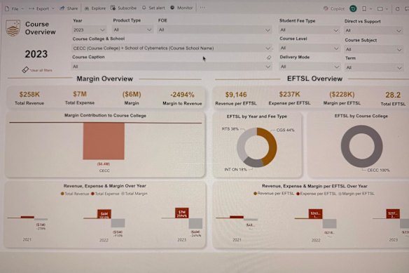Click the Total Margin legend swatch

123,194
